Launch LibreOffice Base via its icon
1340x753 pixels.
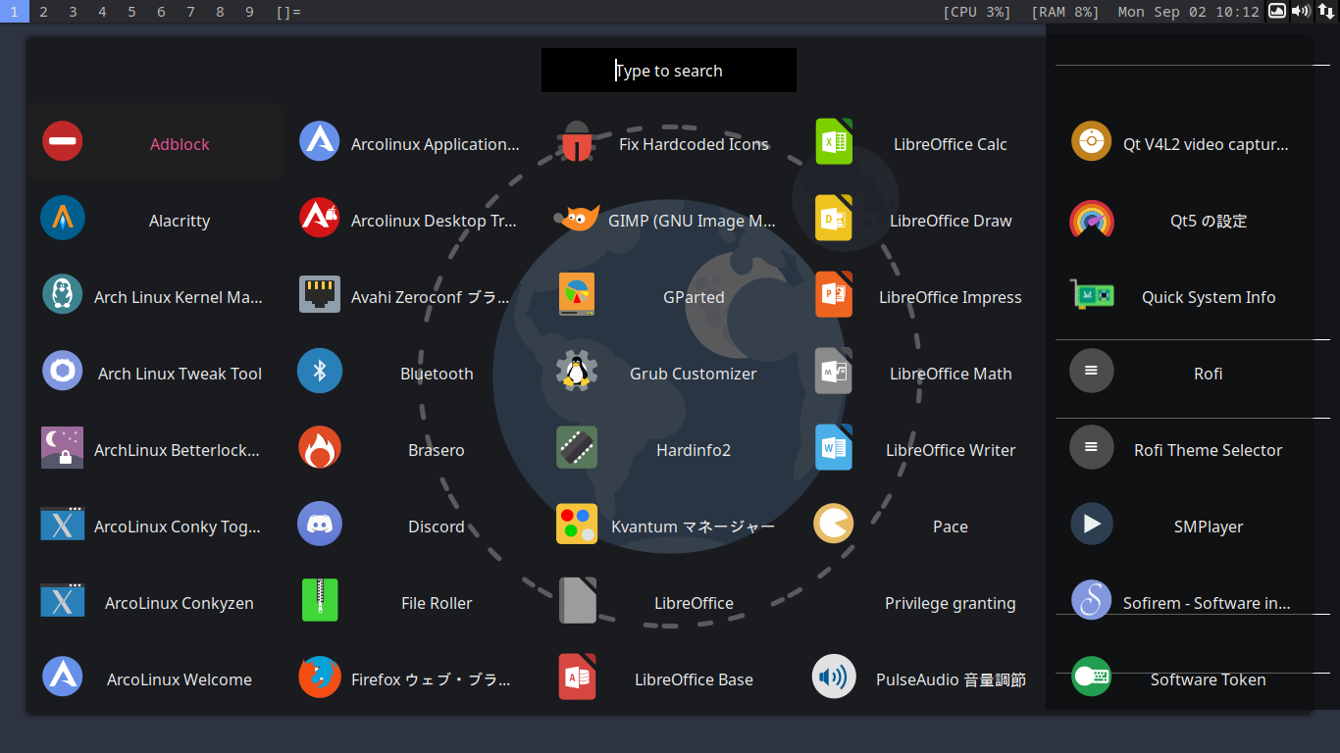(x=577, y=678)
